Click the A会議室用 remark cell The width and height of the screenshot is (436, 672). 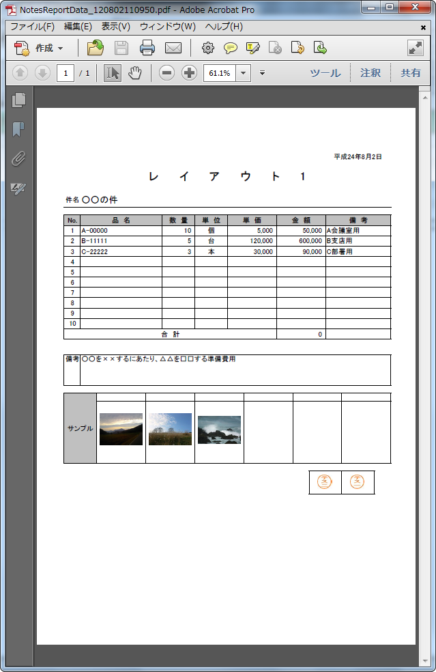pyautogui.click(x=358, y=231)
